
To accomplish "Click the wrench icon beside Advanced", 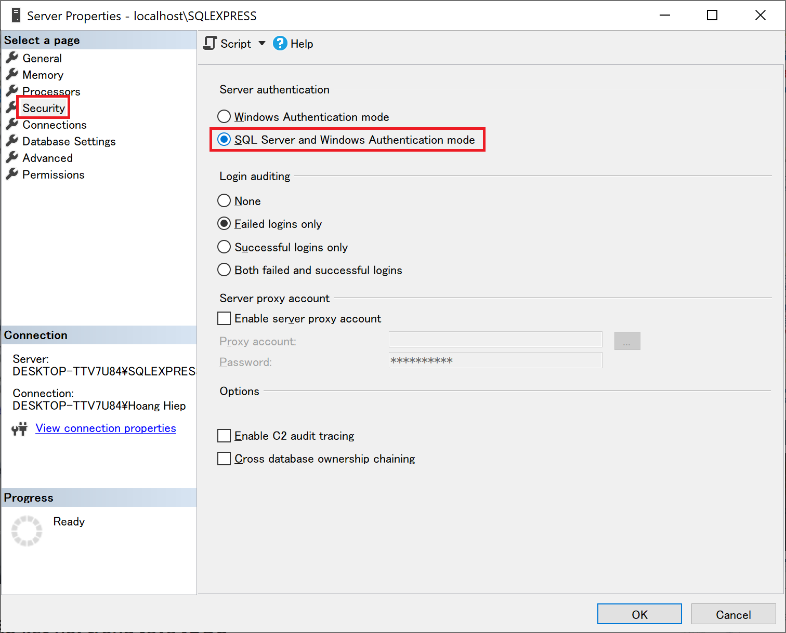I will pos(12,157).
